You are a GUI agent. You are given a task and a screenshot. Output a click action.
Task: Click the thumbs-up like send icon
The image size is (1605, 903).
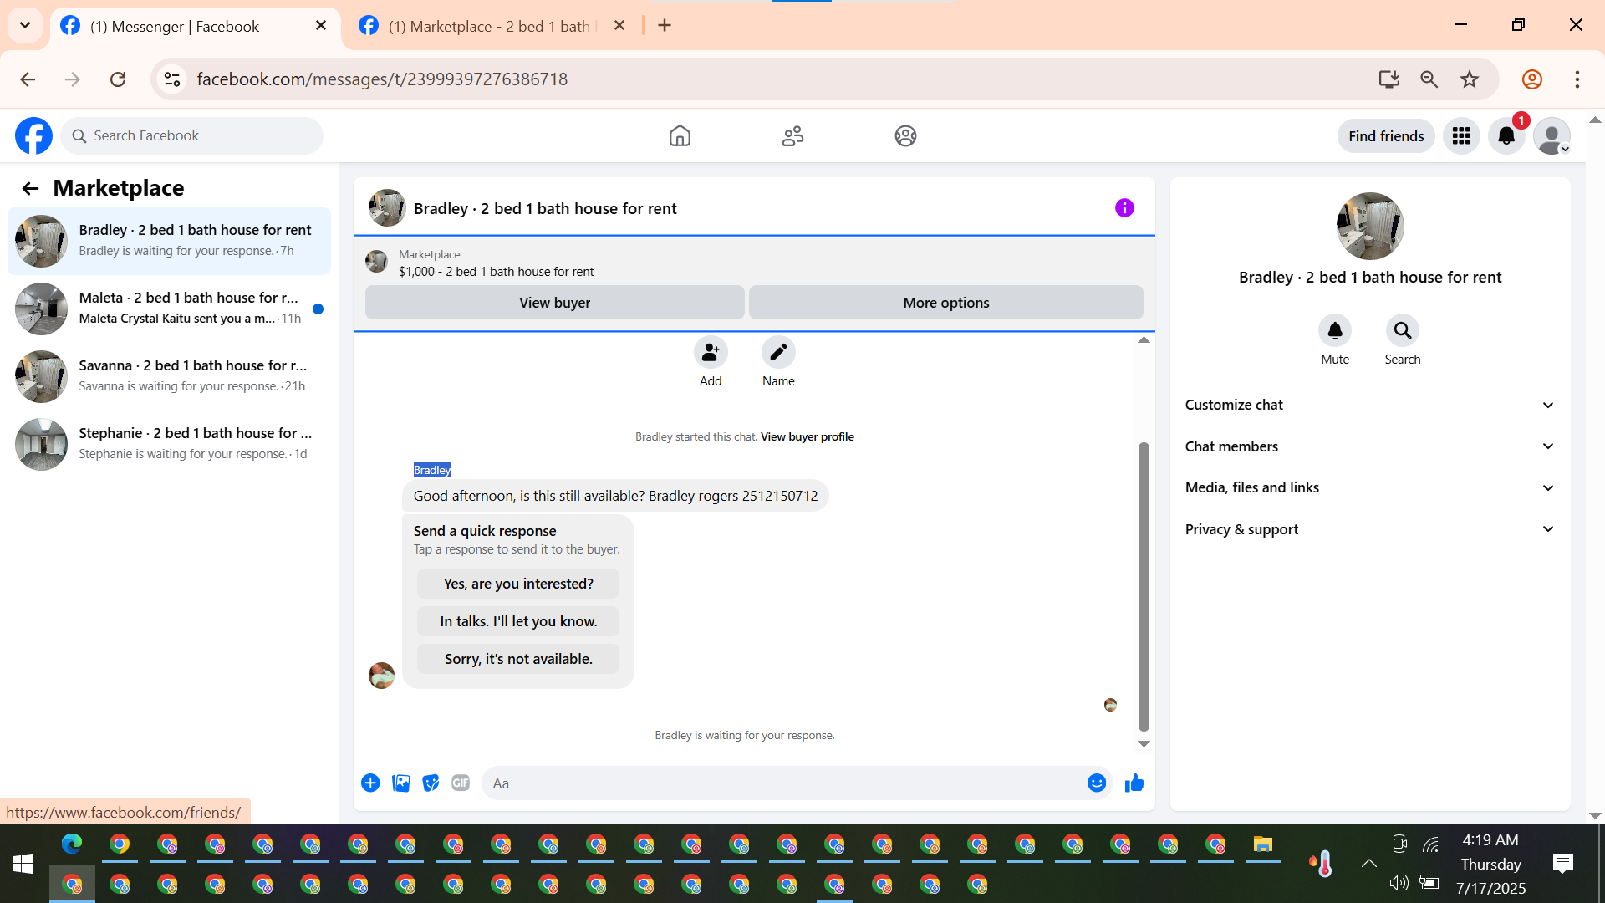click(1134, 783)
